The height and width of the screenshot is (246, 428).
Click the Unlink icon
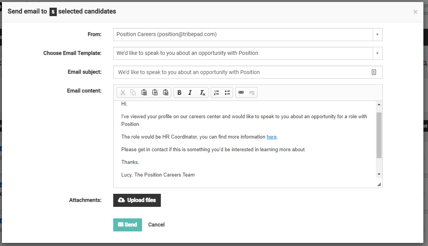click(252, 92)
